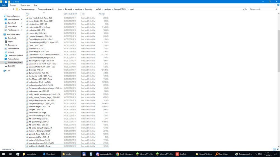Refresh the folder with the refresh icon
Viewport: 280px width, 157px height.
tap(246, 9)
